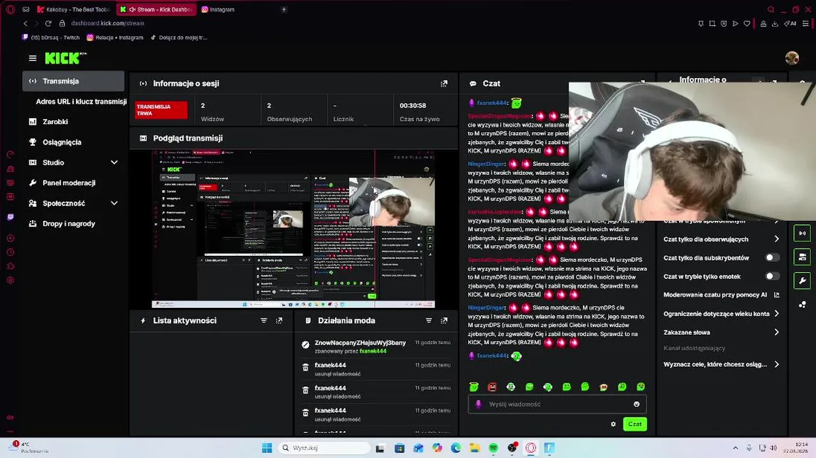Viewport: 816px width, 458px height.
Task: Open a new browser tab
Action: click(284, 10)
